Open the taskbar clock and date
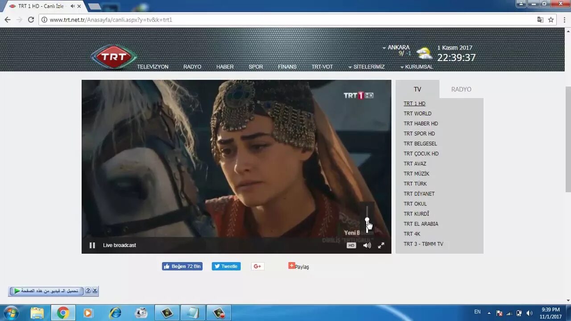Viewport: 571px width, 321px height. coord(550,313)
